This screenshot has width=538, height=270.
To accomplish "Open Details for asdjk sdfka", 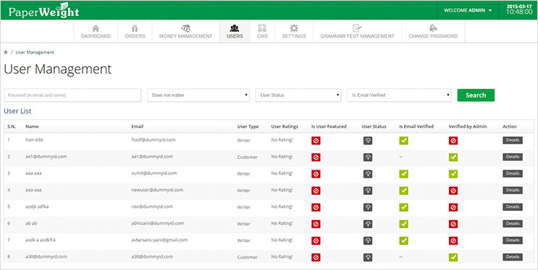I will [x=513, y=207].
